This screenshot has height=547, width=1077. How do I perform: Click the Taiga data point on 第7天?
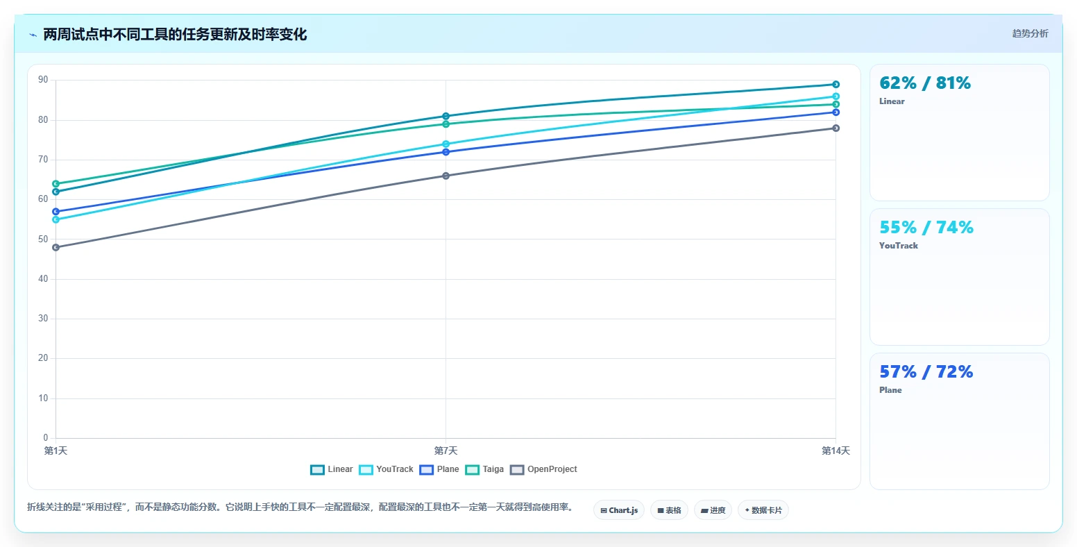[x=446, y=124]
